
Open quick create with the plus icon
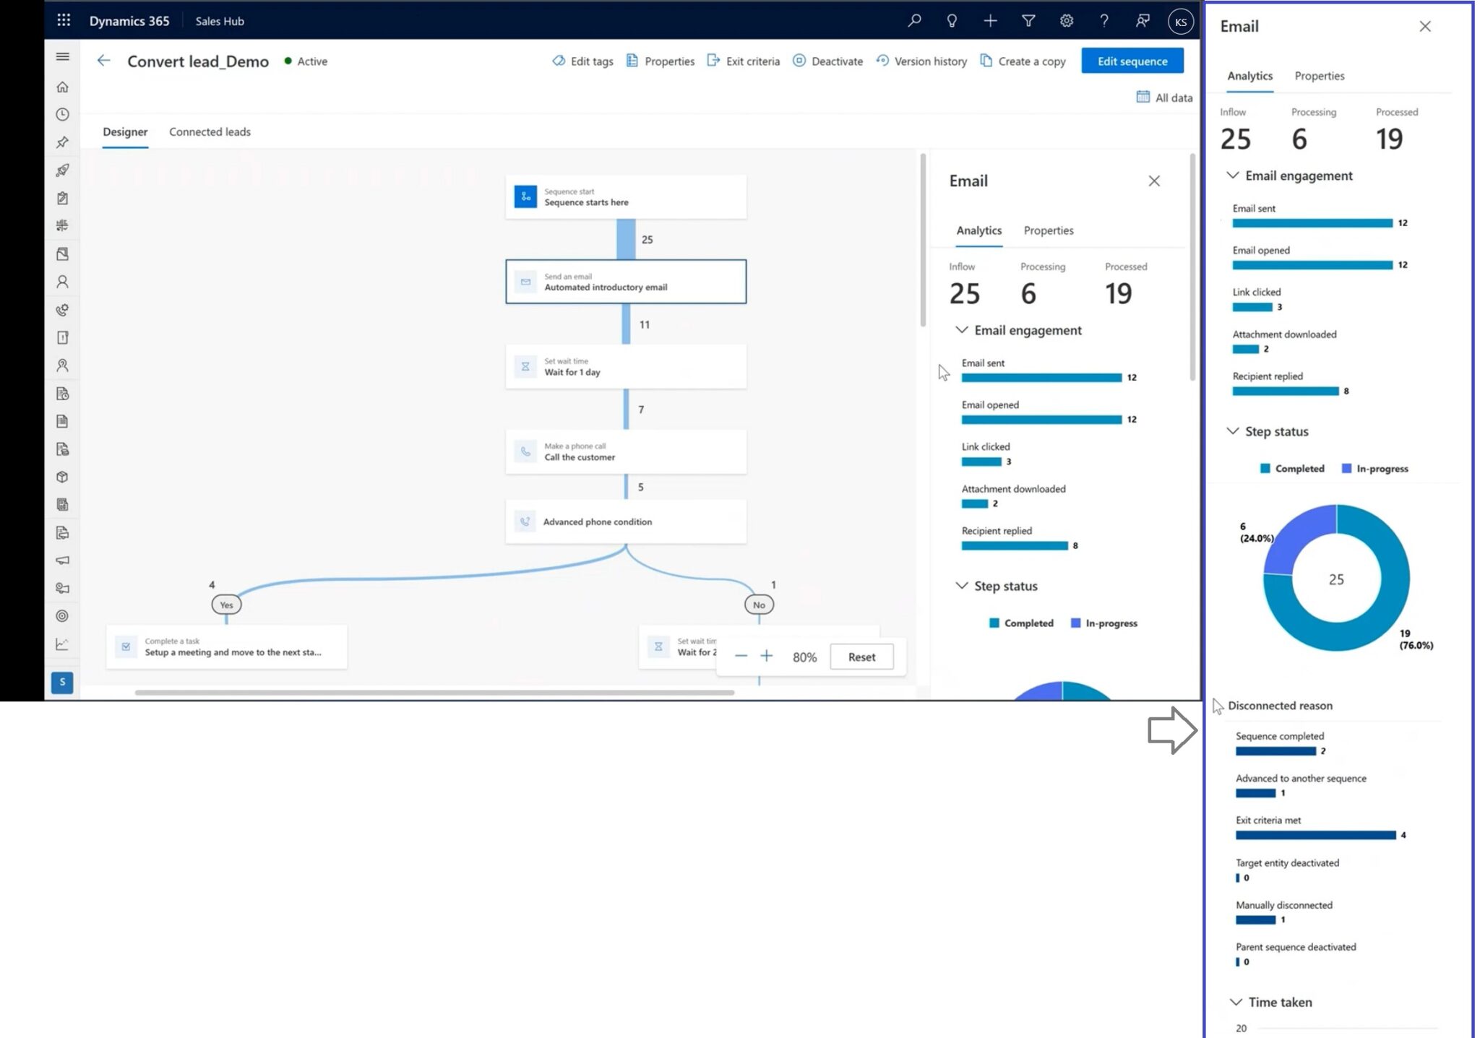[x=990, y=21]
